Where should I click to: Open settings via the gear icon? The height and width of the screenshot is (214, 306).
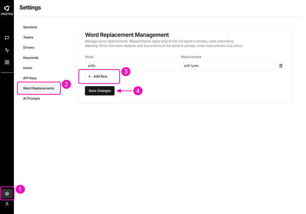(x=7, y=193)
